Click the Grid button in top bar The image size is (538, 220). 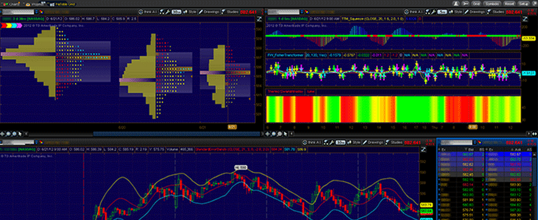[477, 4]
